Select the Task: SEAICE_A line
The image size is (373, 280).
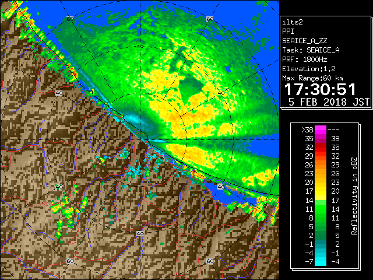[311, 50]
